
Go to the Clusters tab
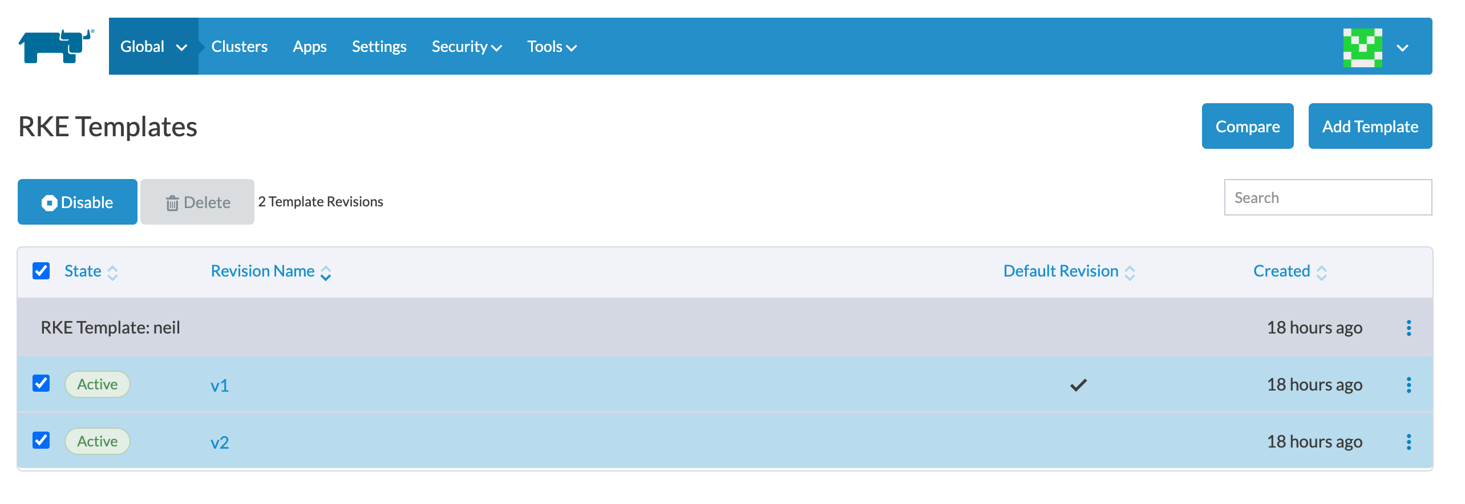(x=239, y=47)
